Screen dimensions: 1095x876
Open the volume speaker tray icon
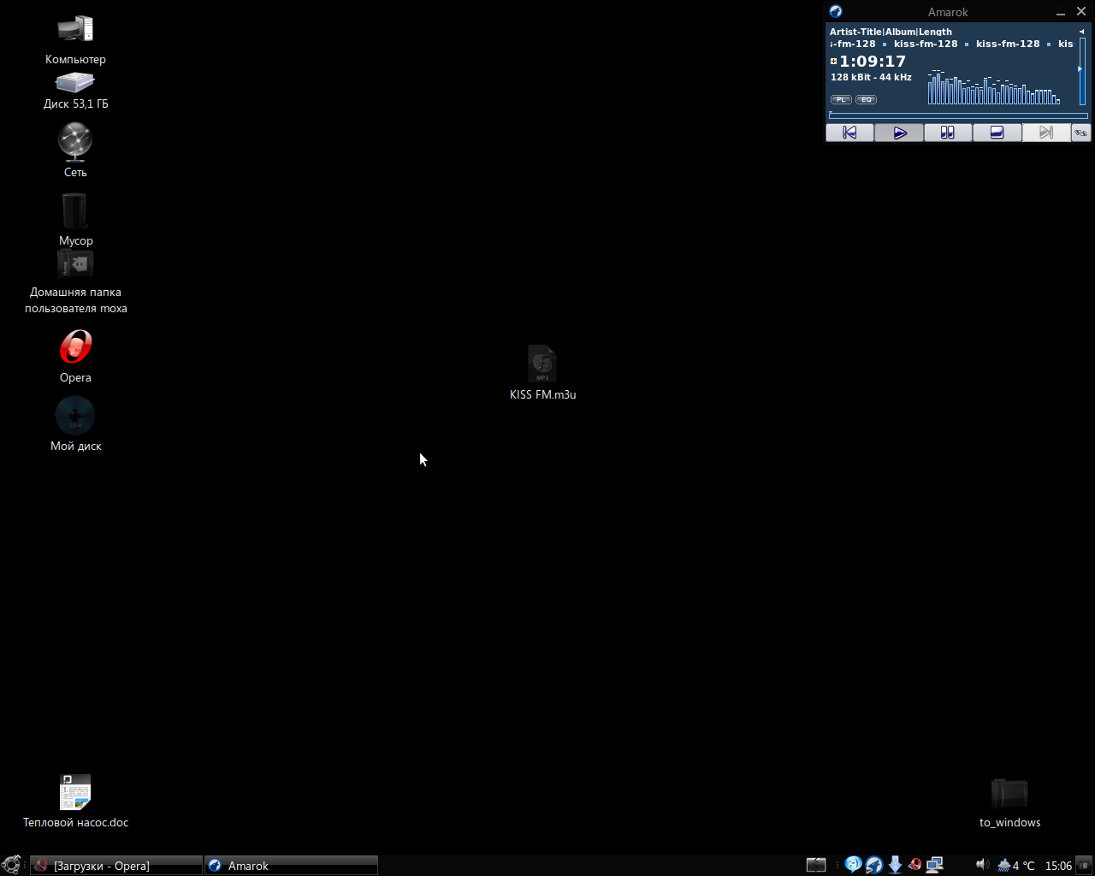coord(982,865)
